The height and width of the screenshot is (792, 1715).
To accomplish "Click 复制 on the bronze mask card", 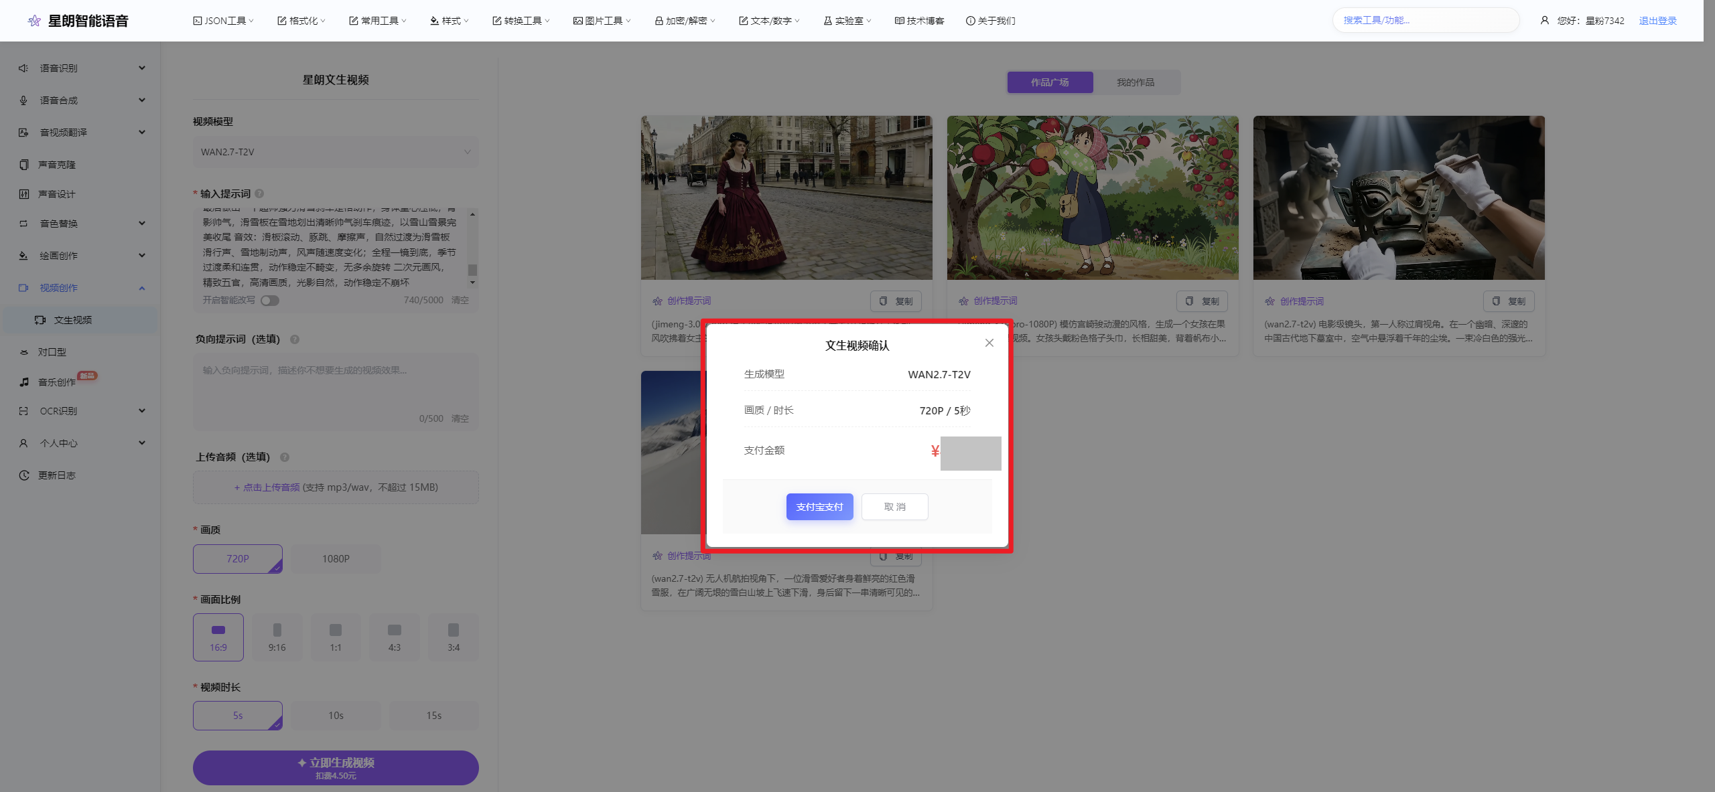I will click(1509, 301).
